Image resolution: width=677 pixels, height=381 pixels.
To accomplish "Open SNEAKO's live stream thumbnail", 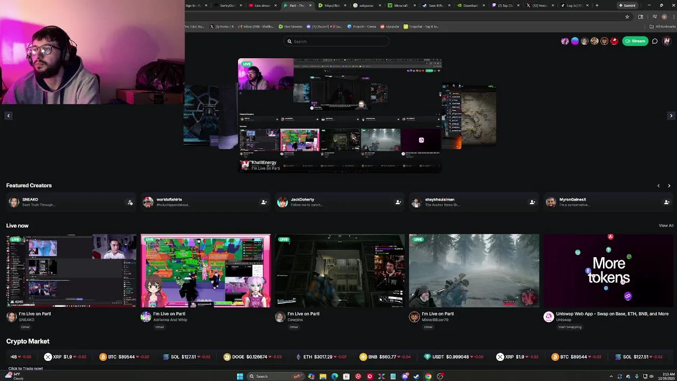I will (71, 270).
